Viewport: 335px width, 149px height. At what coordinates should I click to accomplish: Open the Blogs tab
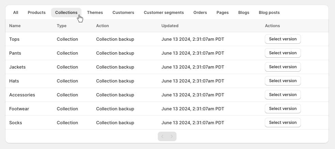(244, 13)
